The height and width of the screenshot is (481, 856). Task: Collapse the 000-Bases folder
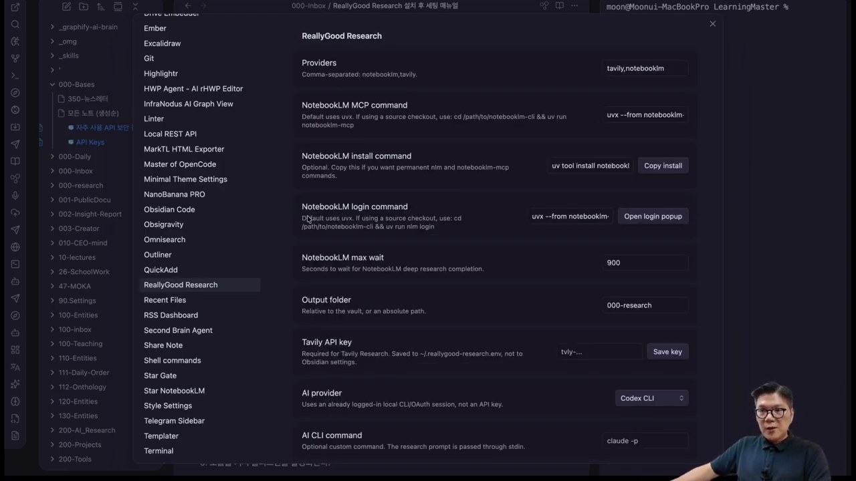point(52,85)
